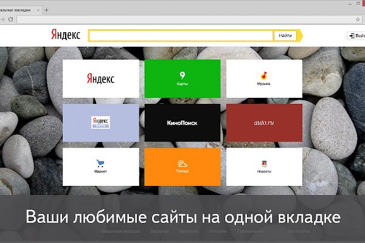Click the browser reload button
Image resolution: width=365 pixels, height=243 pixels.
tap(9, 20)
